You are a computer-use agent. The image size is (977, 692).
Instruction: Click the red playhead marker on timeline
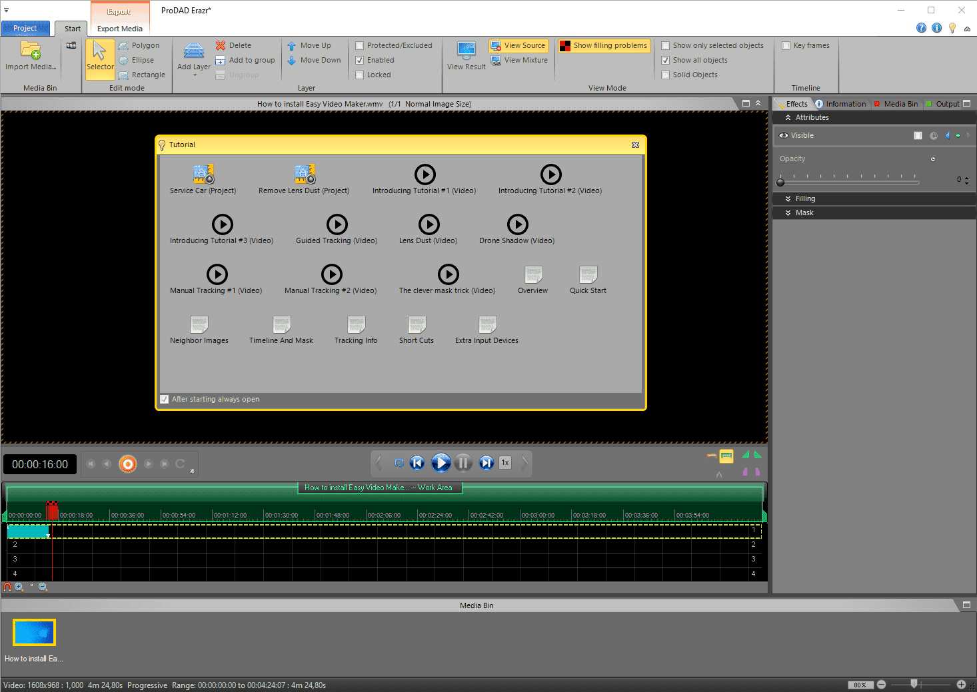[x=52, y=510]
